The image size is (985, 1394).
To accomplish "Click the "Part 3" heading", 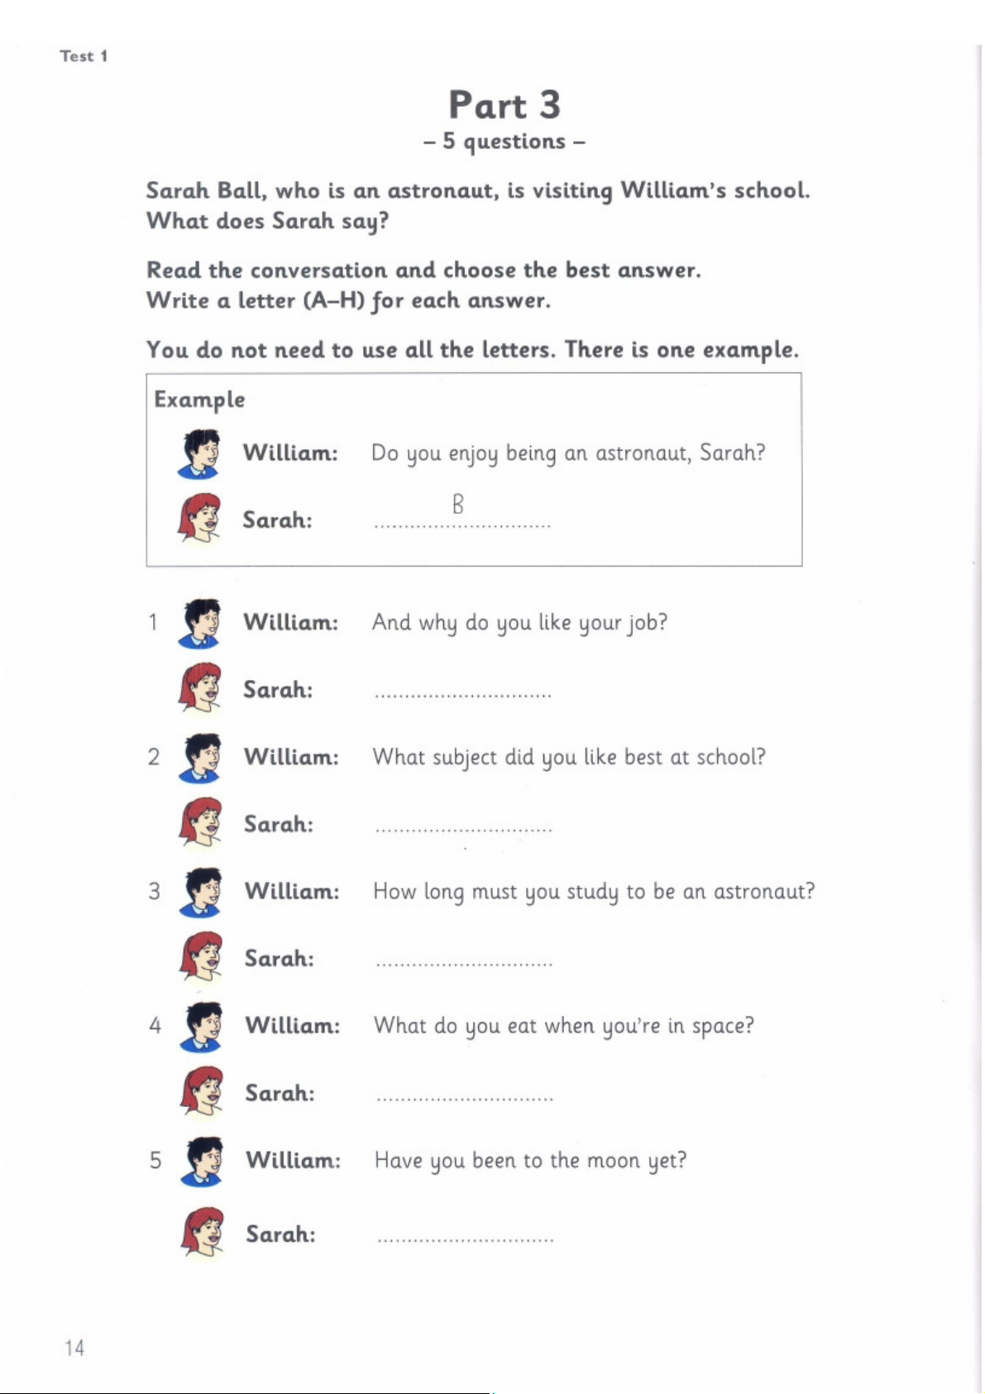I will [504, 106].
